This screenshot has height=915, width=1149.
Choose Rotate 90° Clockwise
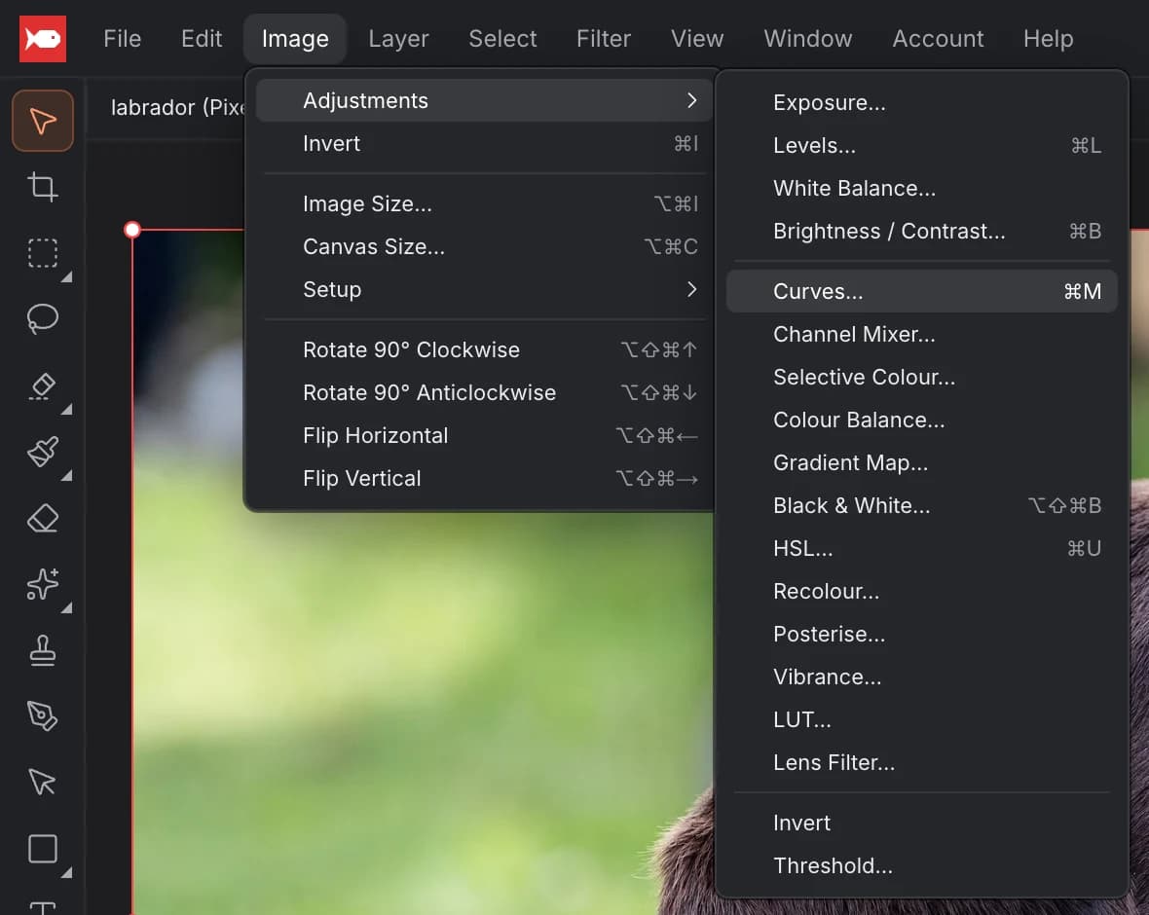pyautogui.click(x=484, y=349)
